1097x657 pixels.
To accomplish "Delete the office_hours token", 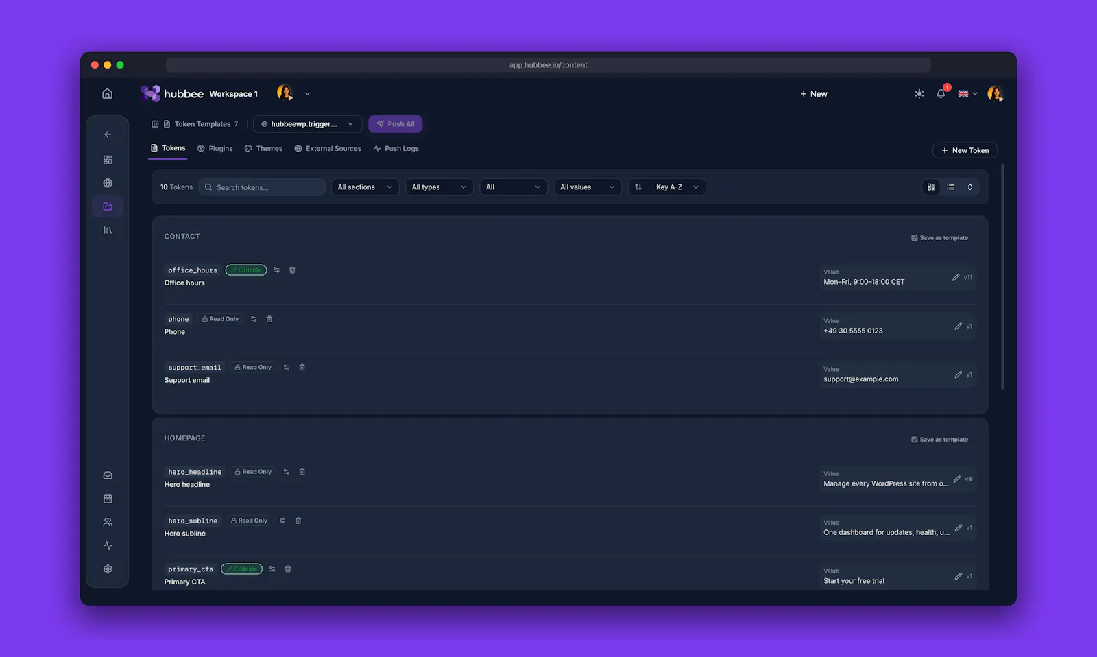I will click(292, 270).
